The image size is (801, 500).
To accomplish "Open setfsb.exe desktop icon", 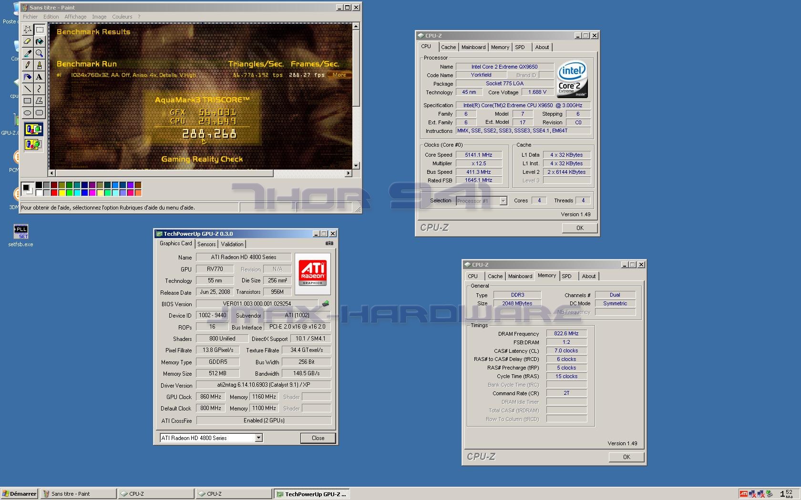I will tap(21, 235).
